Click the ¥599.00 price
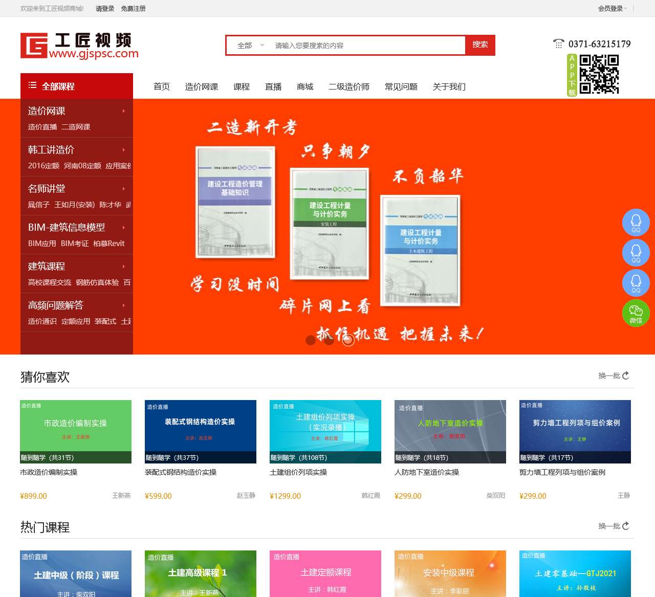Screen dimensions: 655x597 [158, 496]
